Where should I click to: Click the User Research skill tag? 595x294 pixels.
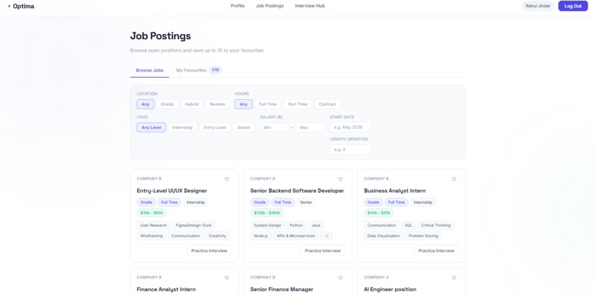[154, 225]
